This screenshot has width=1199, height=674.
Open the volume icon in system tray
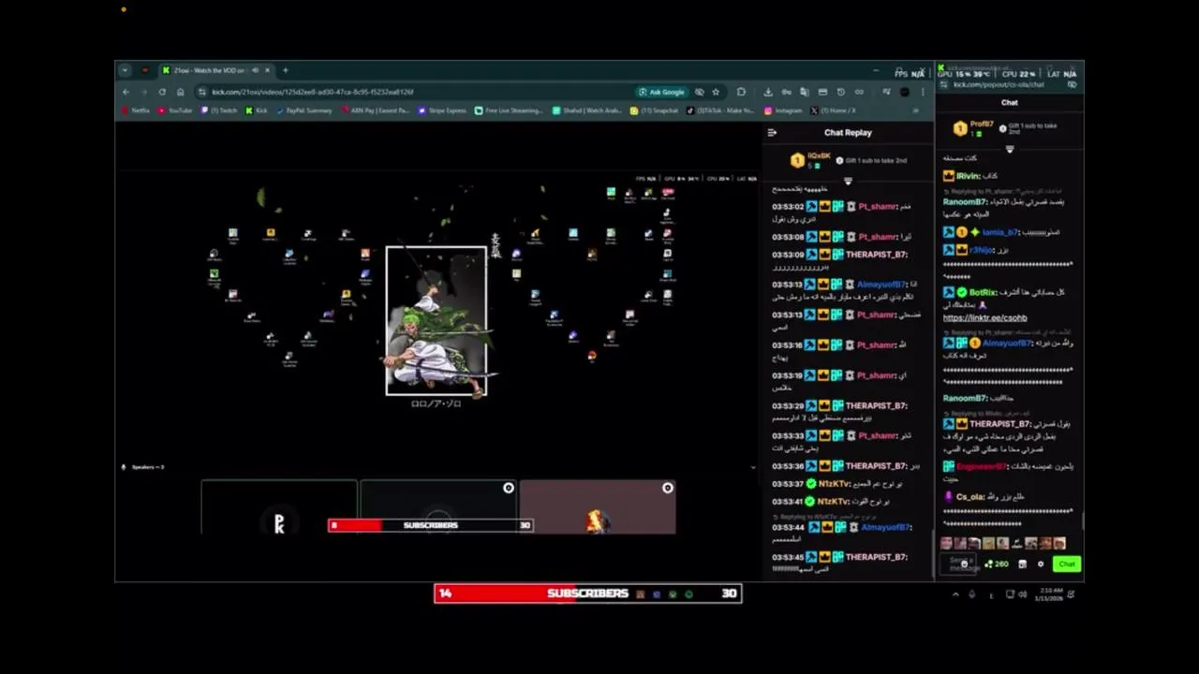(1022, 593)
